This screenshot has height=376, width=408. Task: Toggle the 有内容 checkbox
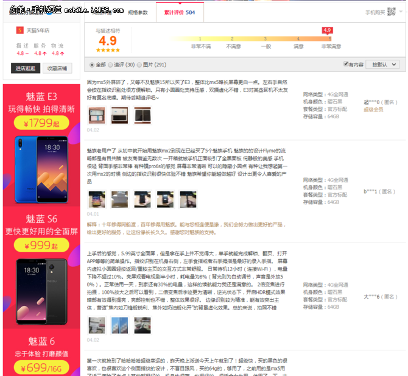click(x=345, y=64)
